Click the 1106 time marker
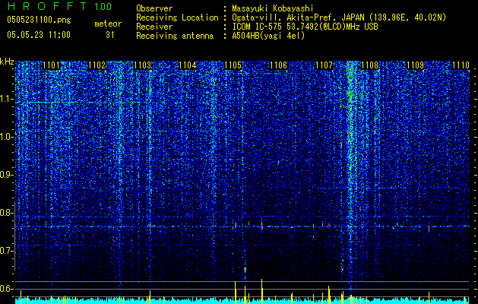478x304 pixels. [279, 65]
